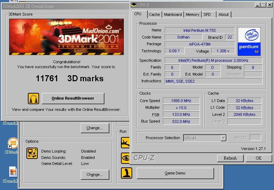Click the CPU-Z chip icon in title bar

point(134,5)
